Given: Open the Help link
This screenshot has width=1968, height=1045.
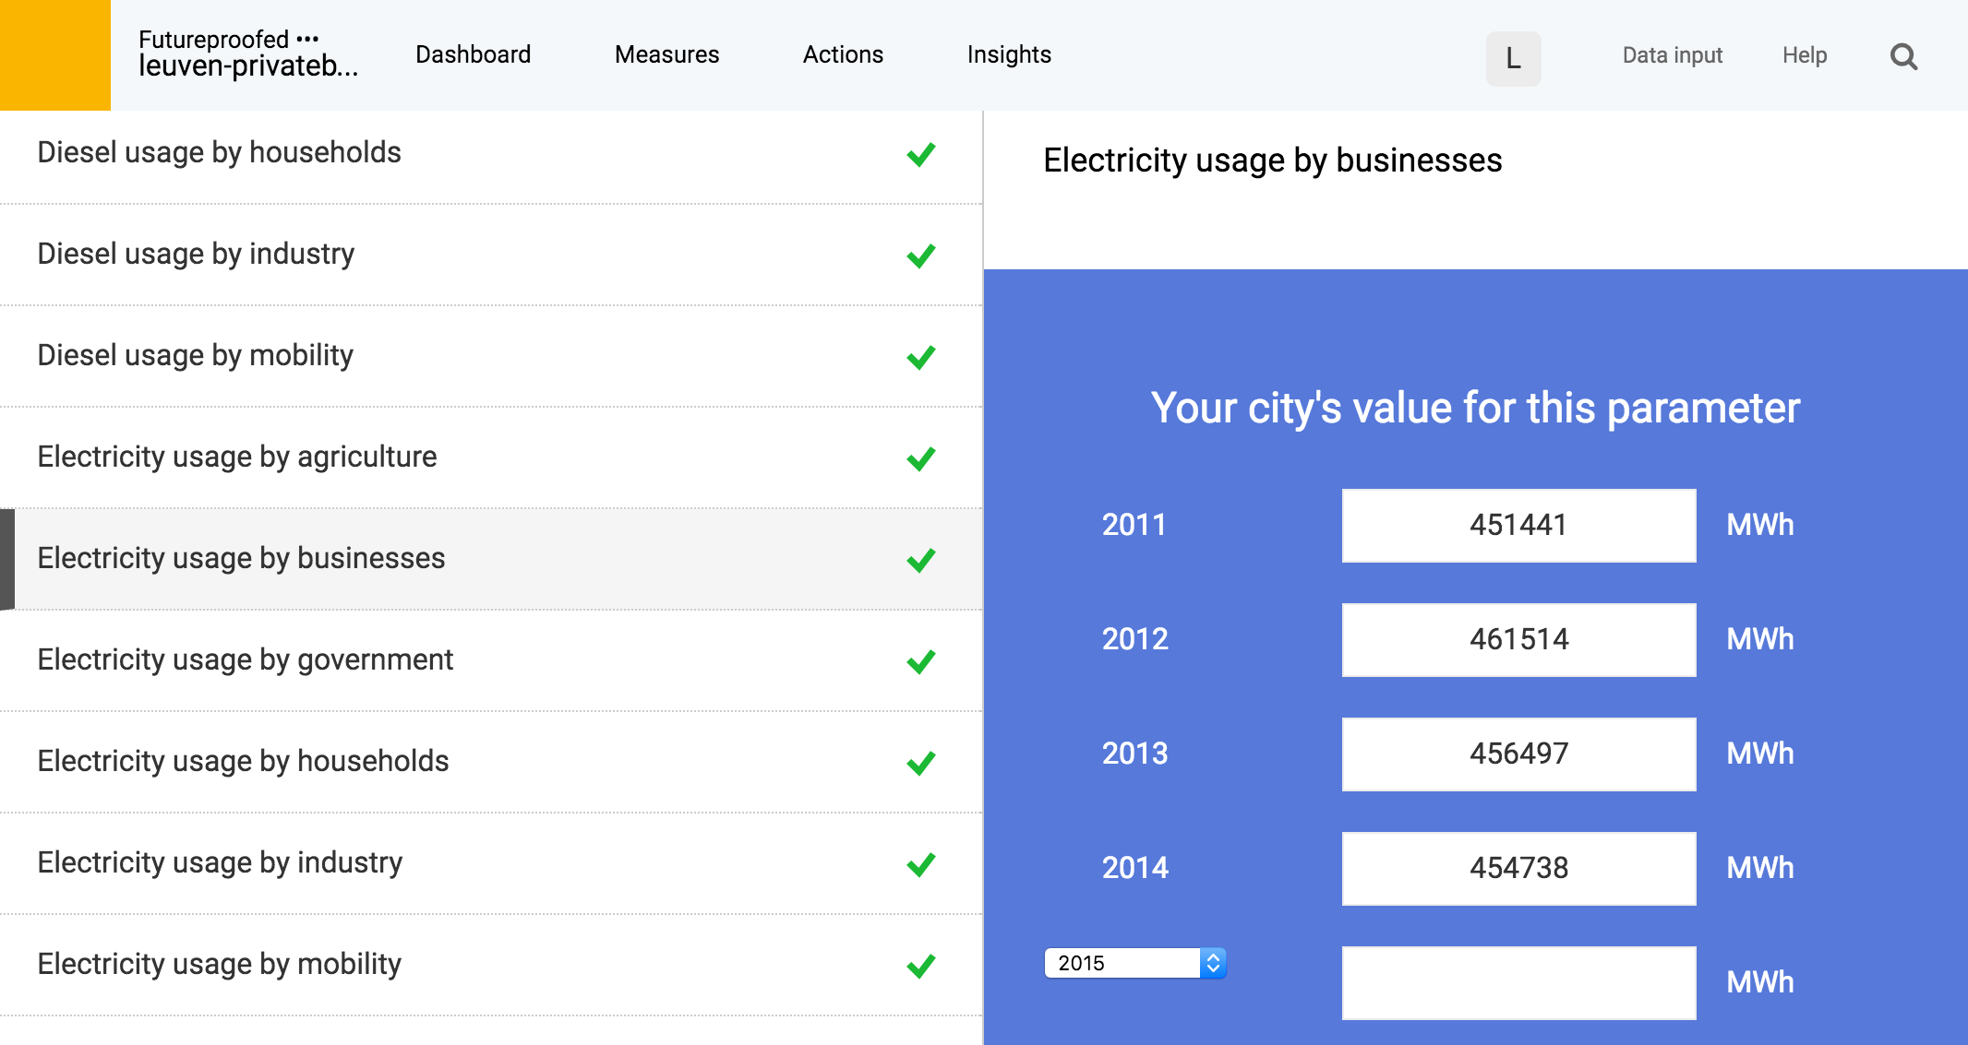Looking at the screenshot, I should [1804, 55].
